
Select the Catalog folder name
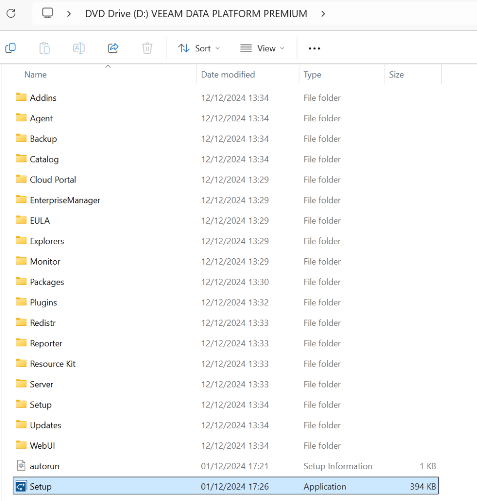coord(44,159)
